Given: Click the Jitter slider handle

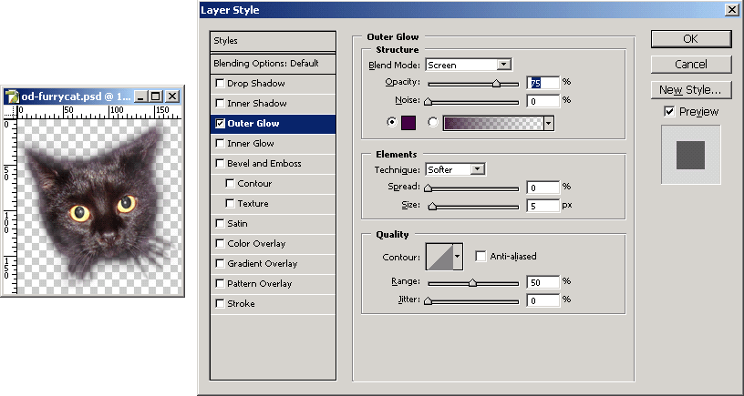Looking at the screenshot, I should coord(428,300).
